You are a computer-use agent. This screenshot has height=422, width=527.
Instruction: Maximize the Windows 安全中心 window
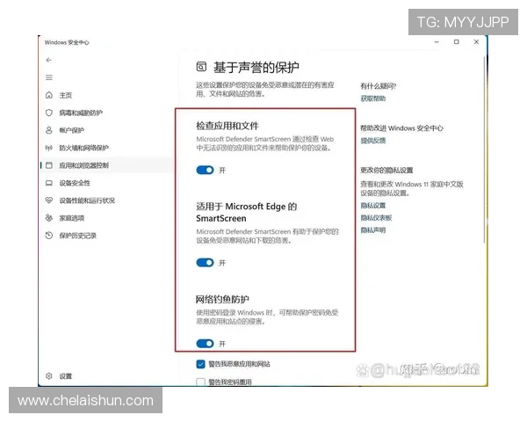457,42
